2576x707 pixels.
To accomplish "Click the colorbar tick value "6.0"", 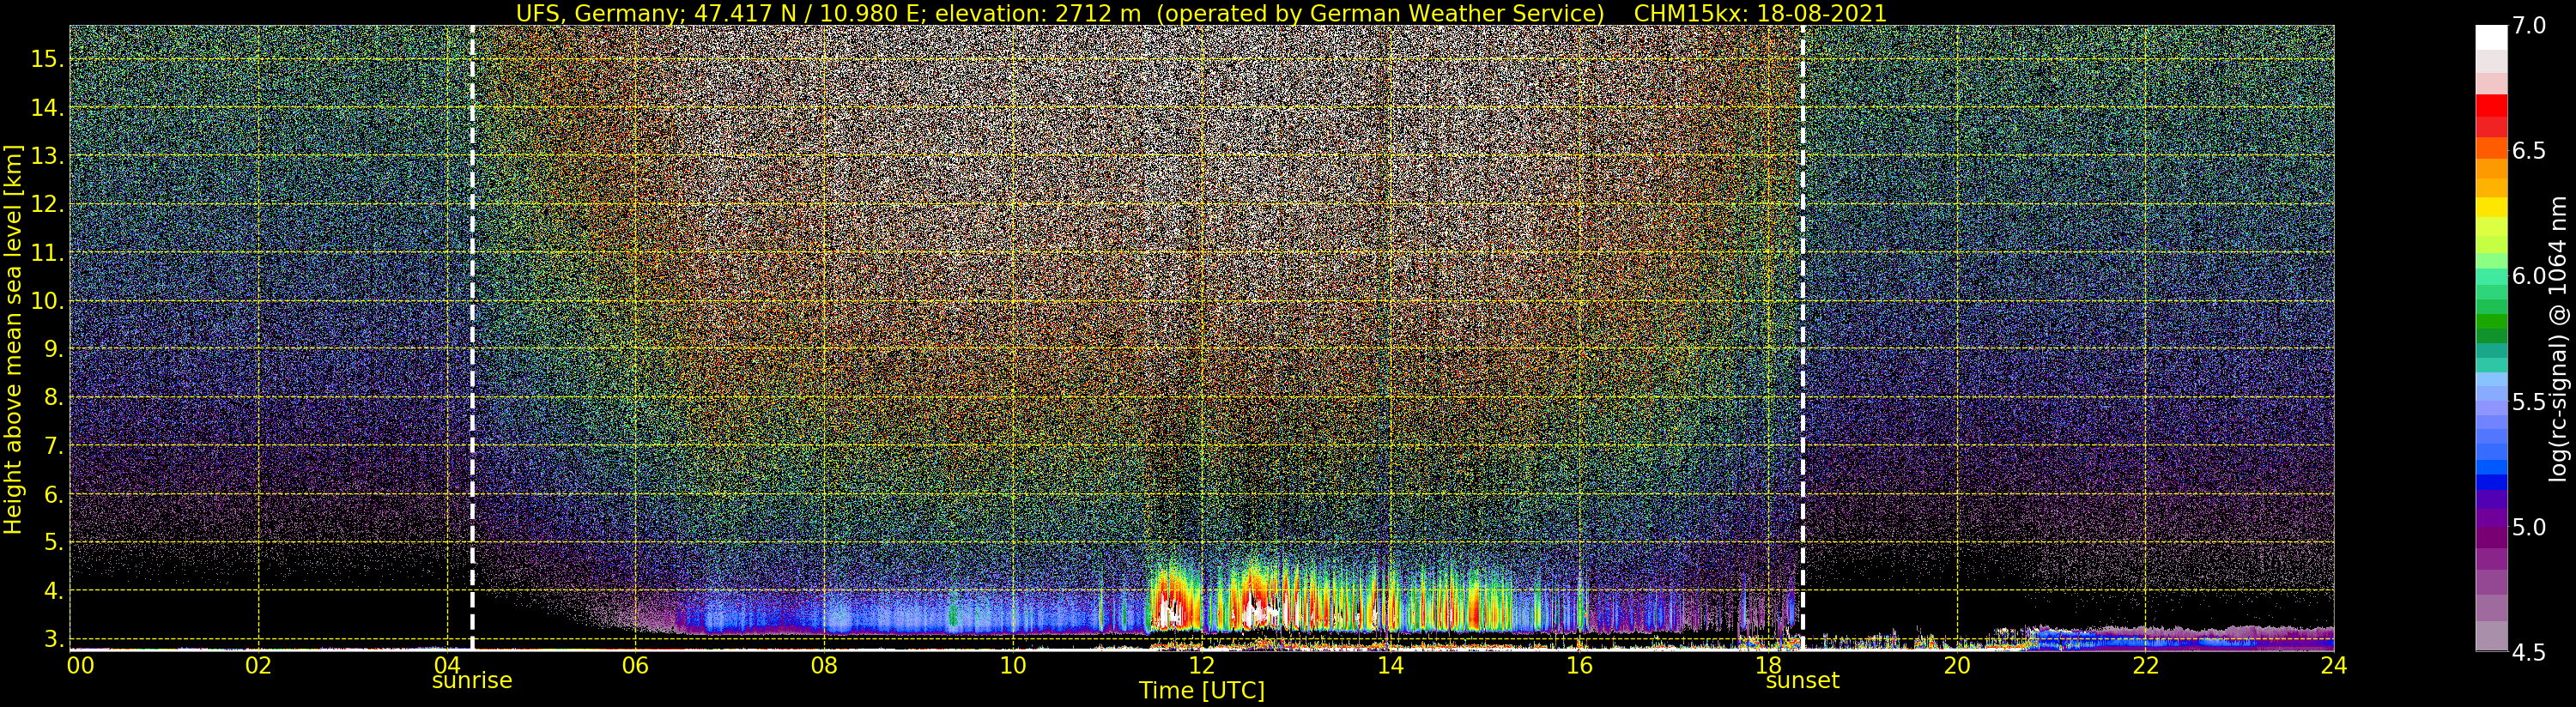I will (2529, 276).
